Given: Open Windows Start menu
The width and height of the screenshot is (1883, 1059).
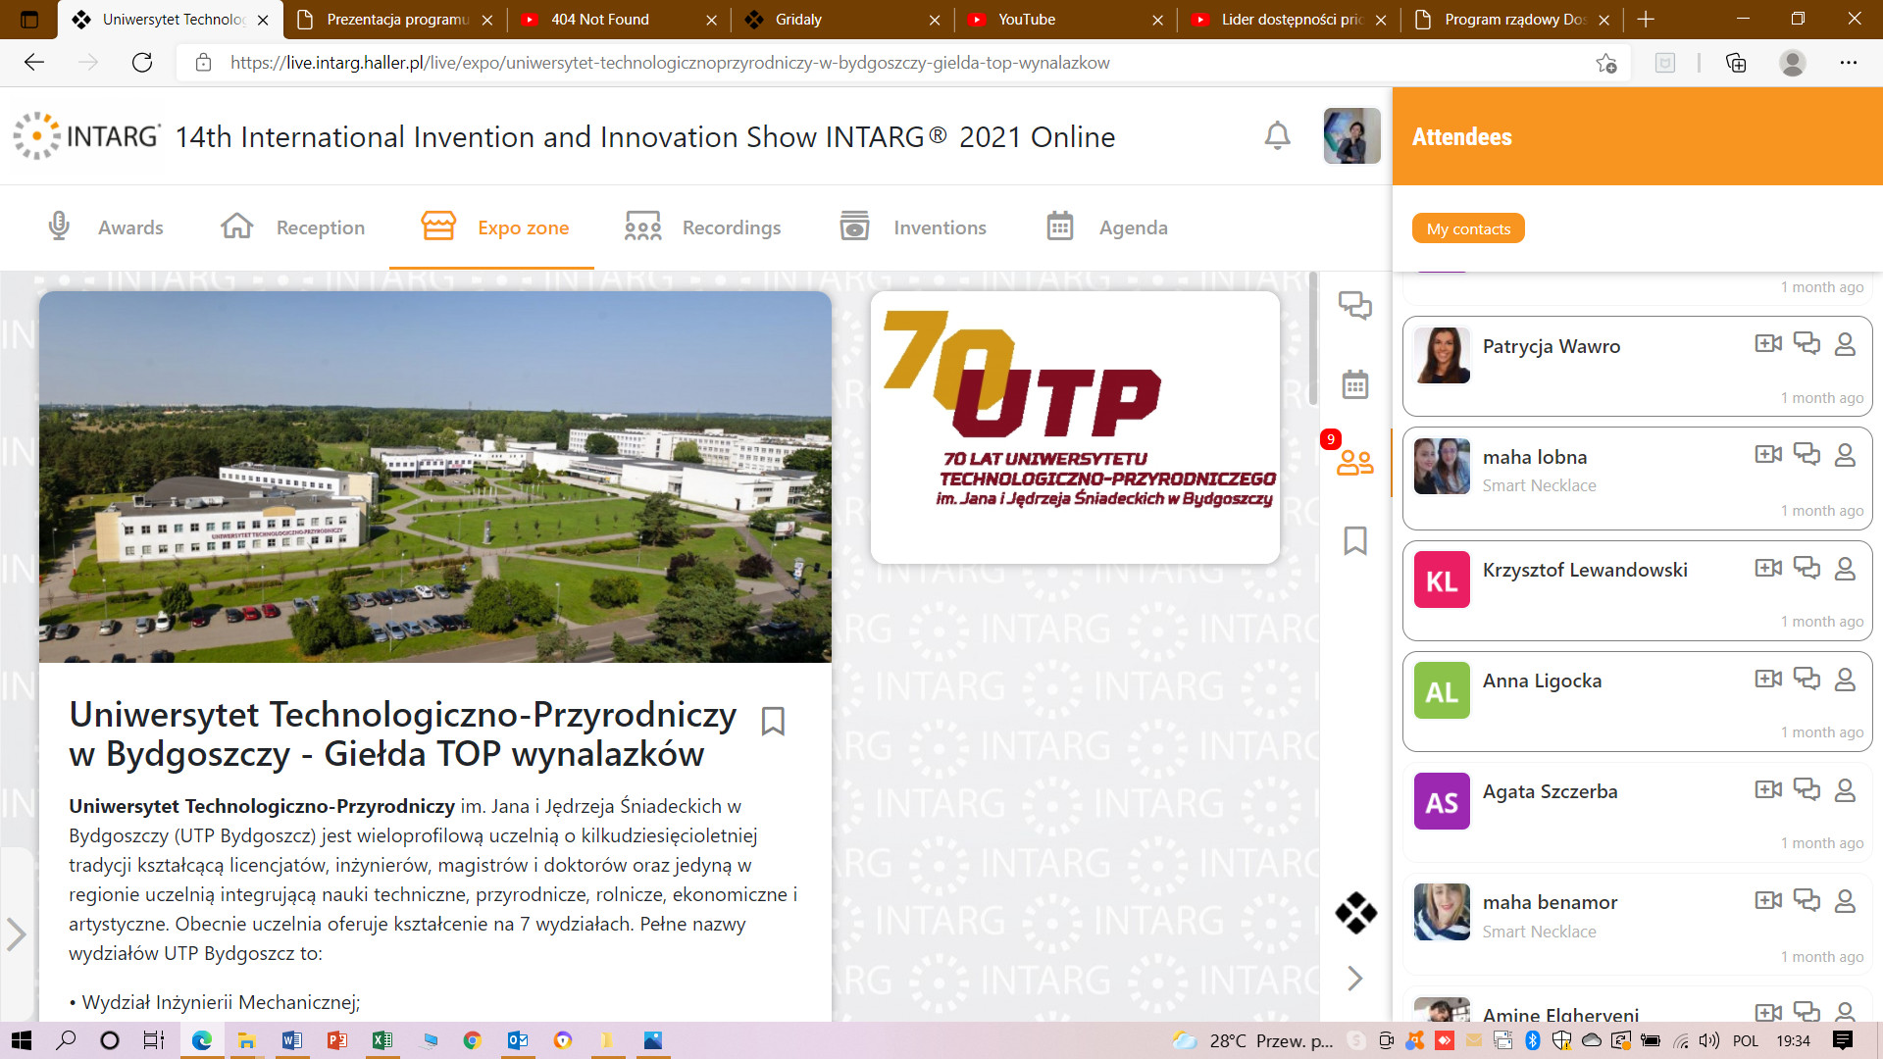Looking at the screenshot, I should point(22,1040).
